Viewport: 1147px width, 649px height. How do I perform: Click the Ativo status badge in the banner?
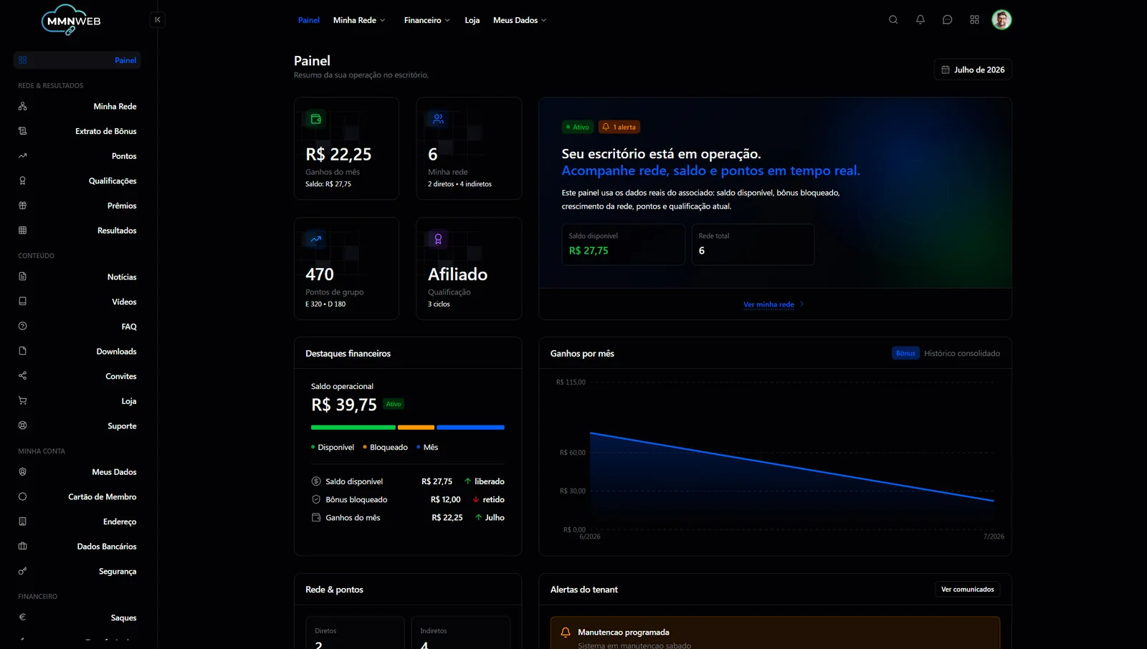(x=577, y=127)
